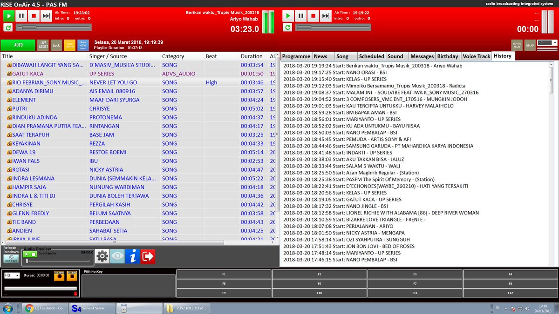Pause the left player
559x314 pixels.
(x=21, y=16)
